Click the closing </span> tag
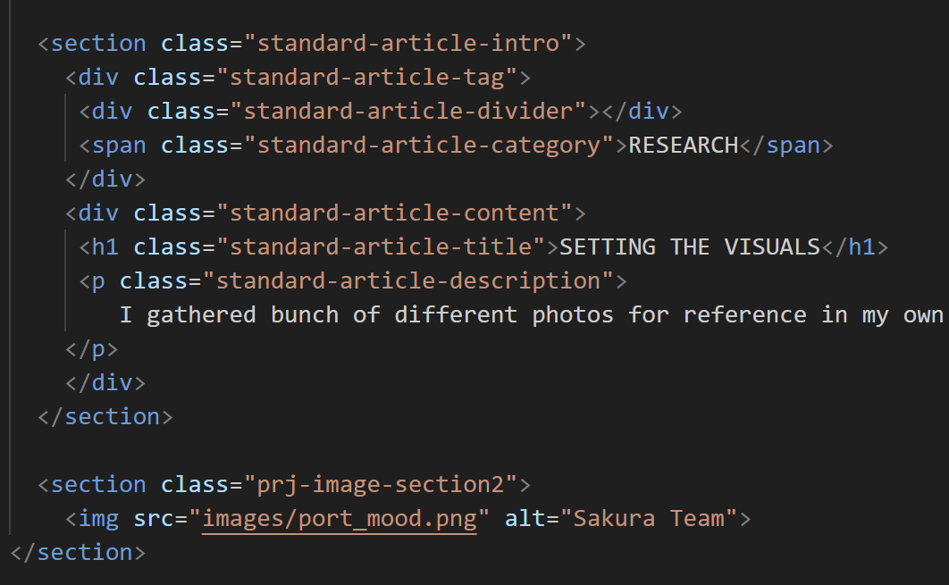The height and width of the screenshot is (585, 949). 785,145
